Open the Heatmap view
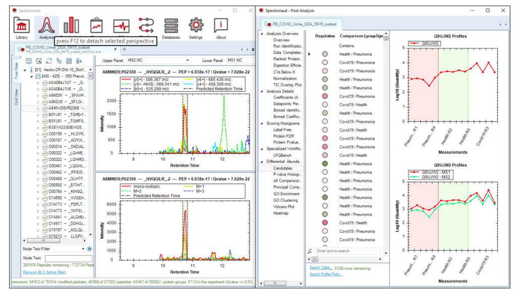 tap(280, 213)
